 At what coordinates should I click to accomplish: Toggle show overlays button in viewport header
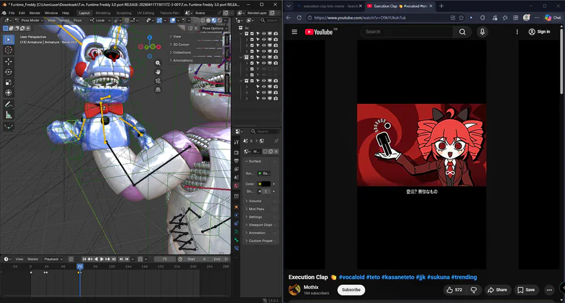[173, 20]
